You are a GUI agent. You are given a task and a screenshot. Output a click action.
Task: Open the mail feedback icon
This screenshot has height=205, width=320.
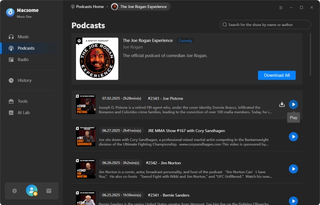[49, 191]
